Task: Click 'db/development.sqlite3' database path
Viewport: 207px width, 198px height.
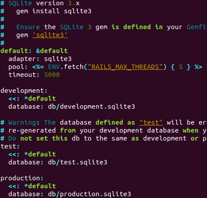Action: point(92,107)
